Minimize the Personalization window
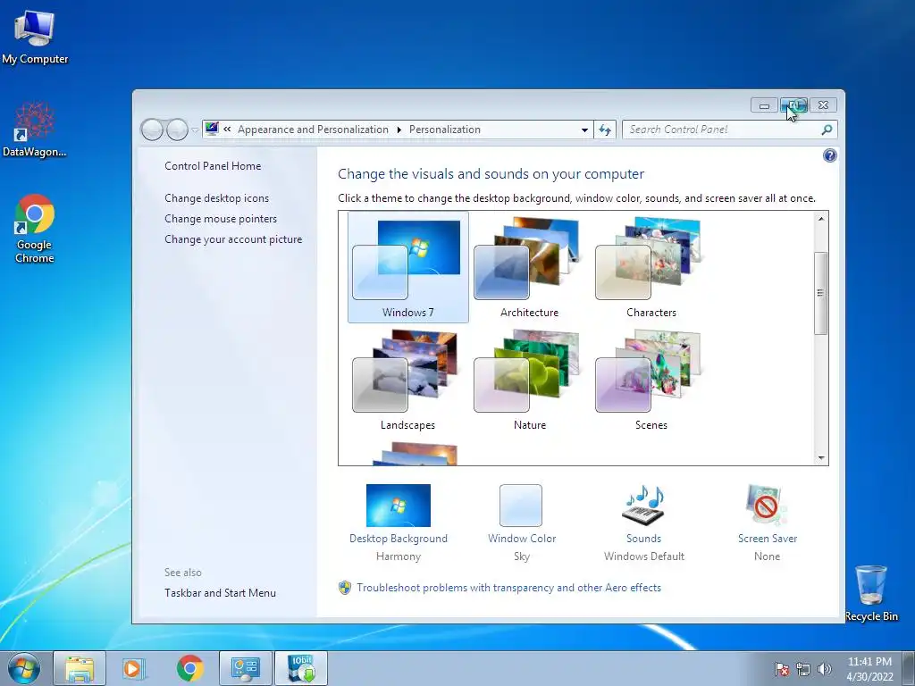Image resolution: width=915 pixels, height=686 pixels. click(764, 105)
